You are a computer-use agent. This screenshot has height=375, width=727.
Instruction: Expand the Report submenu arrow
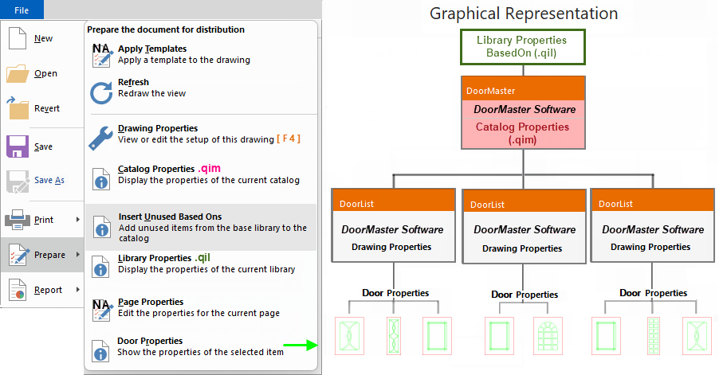click(x=78, y=290)
